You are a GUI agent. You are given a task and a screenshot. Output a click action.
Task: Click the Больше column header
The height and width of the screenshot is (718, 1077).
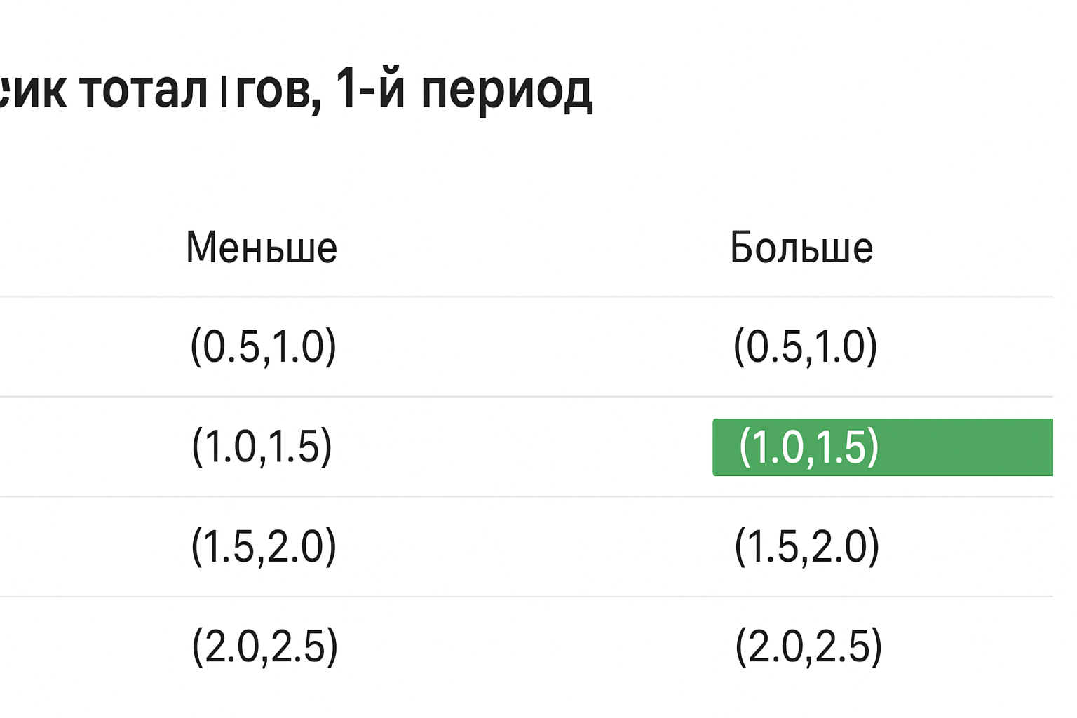[801, 248]
